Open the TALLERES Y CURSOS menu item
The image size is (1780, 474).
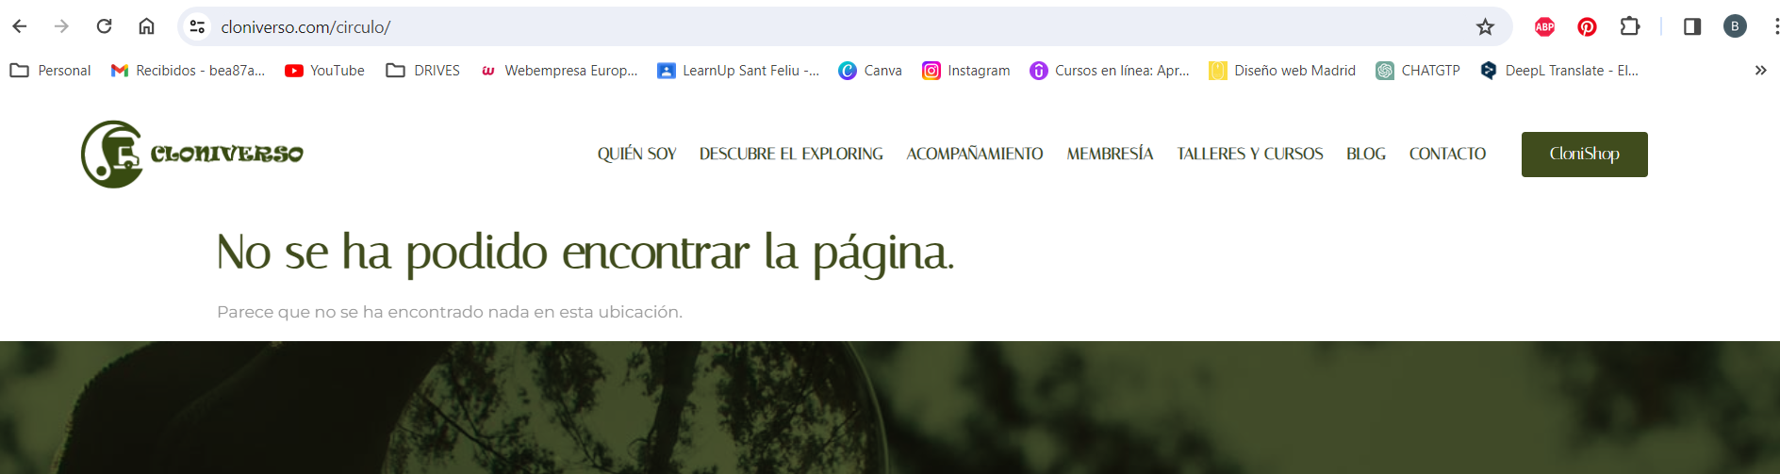[1250, 154]
